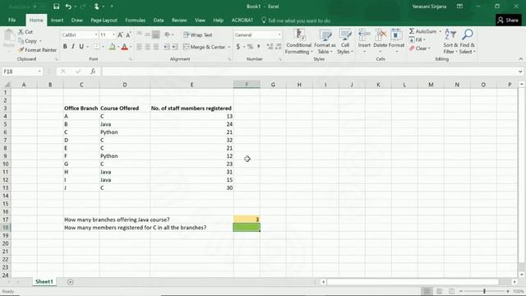Collapse the ribbon chevron
The image size is (526, 296).
520,59
